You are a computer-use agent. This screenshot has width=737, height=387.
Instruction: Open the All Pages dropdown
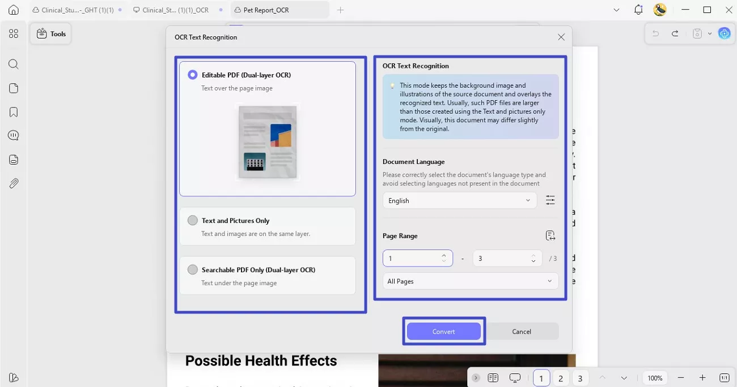[470, 281]
